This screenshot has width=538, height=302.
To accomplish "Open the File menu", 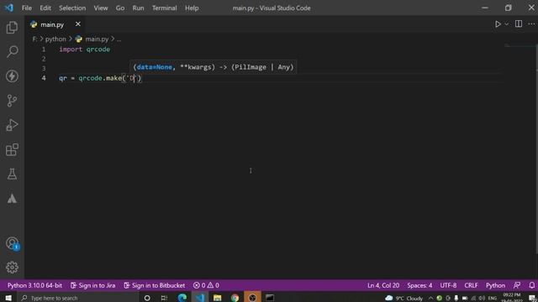I will click(x=27, y=8).
